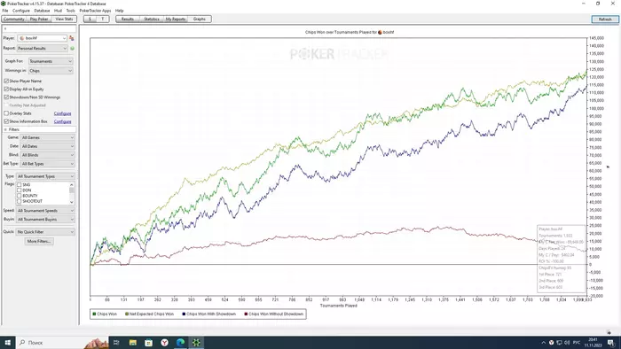Image resolution: width=621 pixels, height=349 pixels.
Task: Open the Results tab
Action: coord(128,19)
